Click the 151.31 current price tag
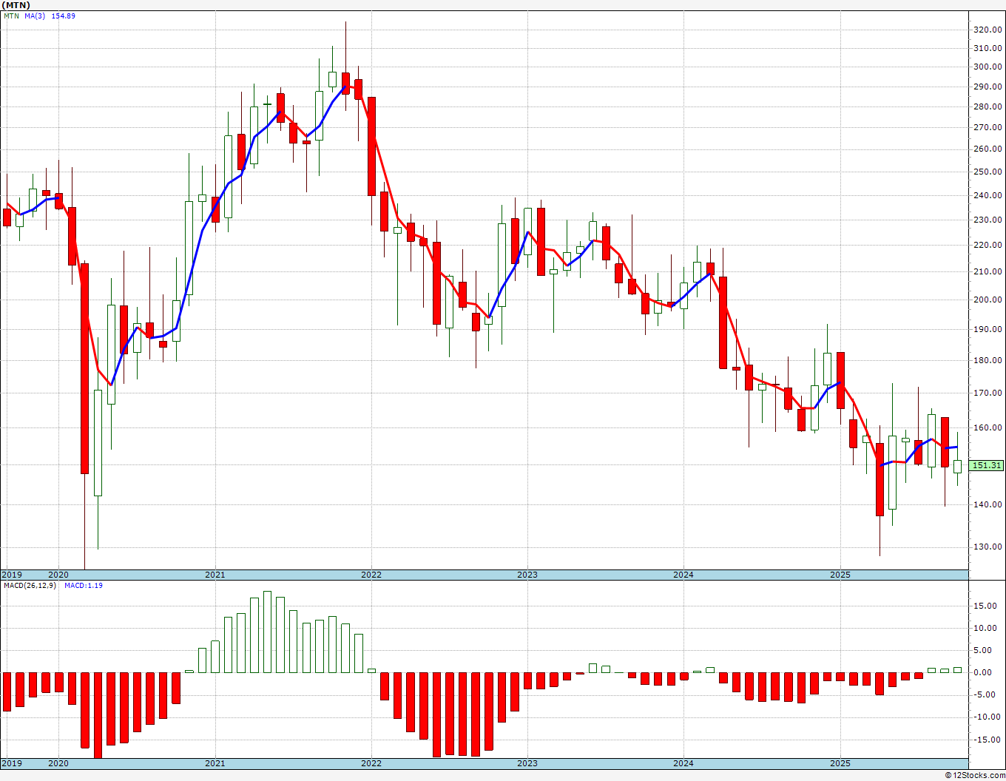This screenshot has height=781, width=1006. click(x=988, y=465)
